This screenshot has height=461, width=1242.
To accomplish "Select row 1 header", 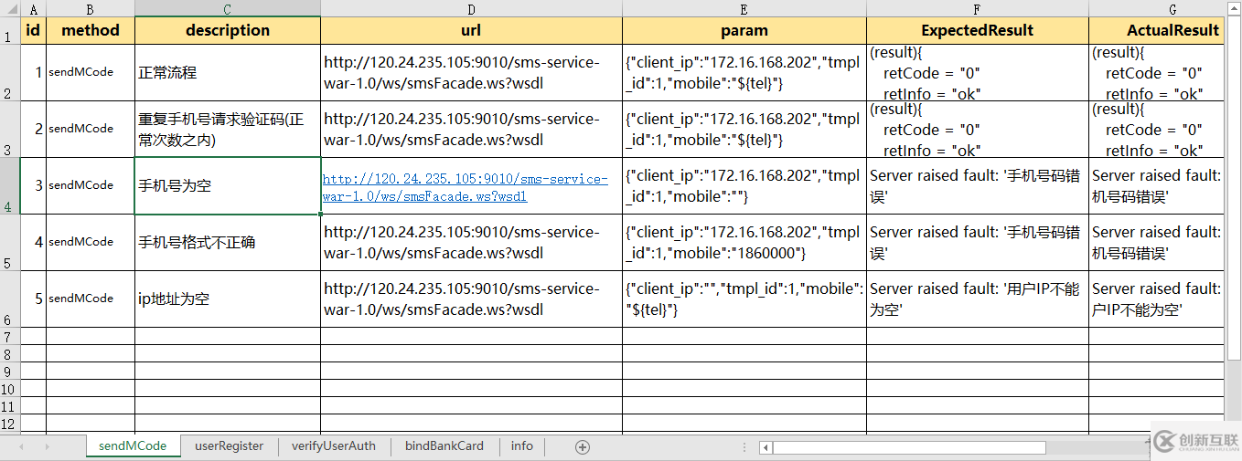I will coord(10,31).
